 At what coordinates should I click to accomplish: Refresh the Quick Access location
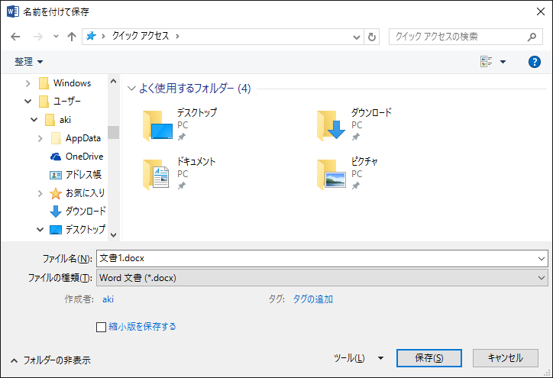click(x=372, y=37)
